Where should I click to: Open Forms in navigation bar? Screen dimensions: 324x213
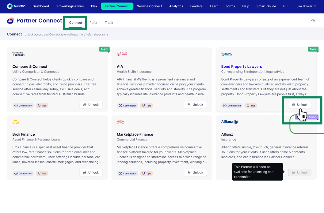230,6
